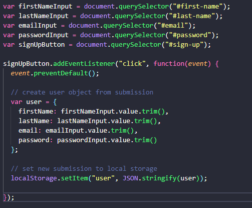Click the firstName property key
Screen dimensions: 252x208
pos(36,112)
